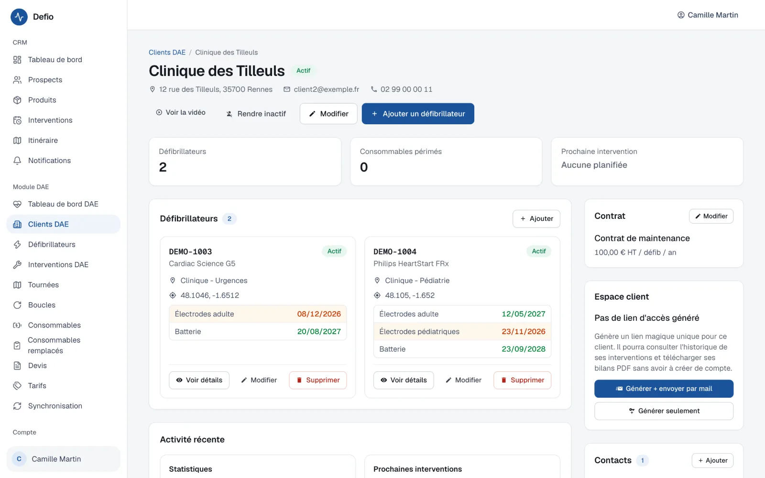
Task: Click the Itinéraire map icon
Action: [17, 141]
